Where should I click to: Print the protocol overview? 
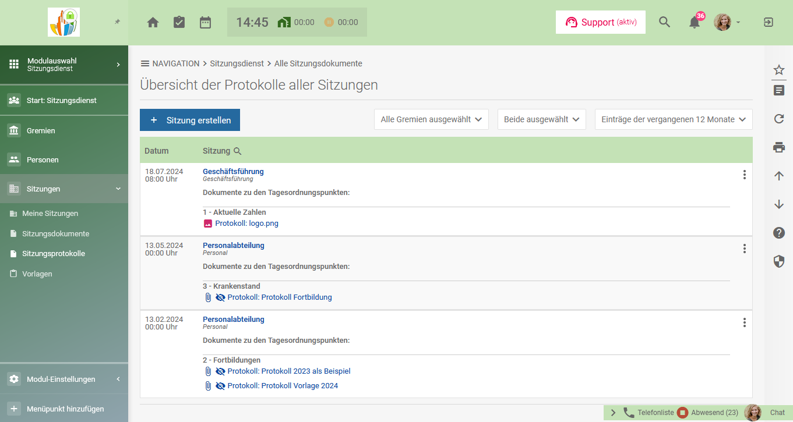click(x=779, y=147)
